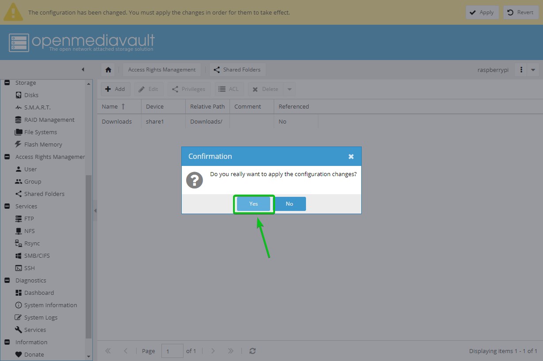Collapse the Services tree section
The height and width of the screenshot is (361, 543).
(x=7, y=206)
